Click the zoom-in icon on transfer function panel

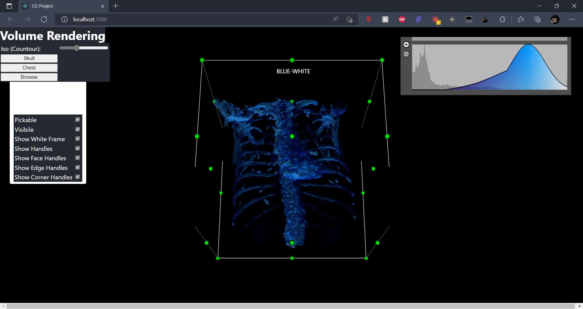pos(406,44)
